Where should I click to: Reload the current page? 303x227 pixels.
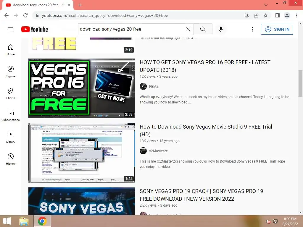pyautogui.click(x=25, y=15)
